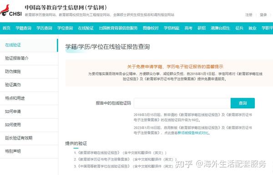Click the 登录 link in header
273x175 pixels.
coord(263,15)
